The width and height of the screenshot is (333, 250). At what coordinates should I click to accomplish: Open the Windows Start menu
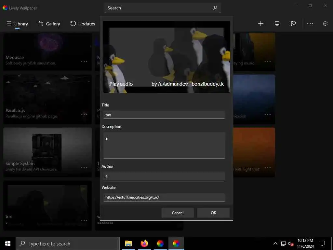pyautogui.click(x=8, y=243)
